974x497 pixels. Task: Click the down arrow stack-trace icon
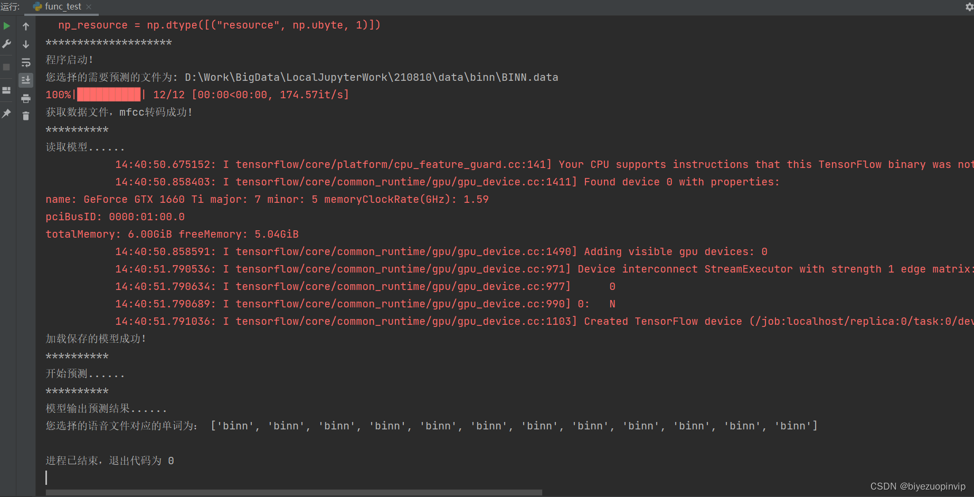26,44
